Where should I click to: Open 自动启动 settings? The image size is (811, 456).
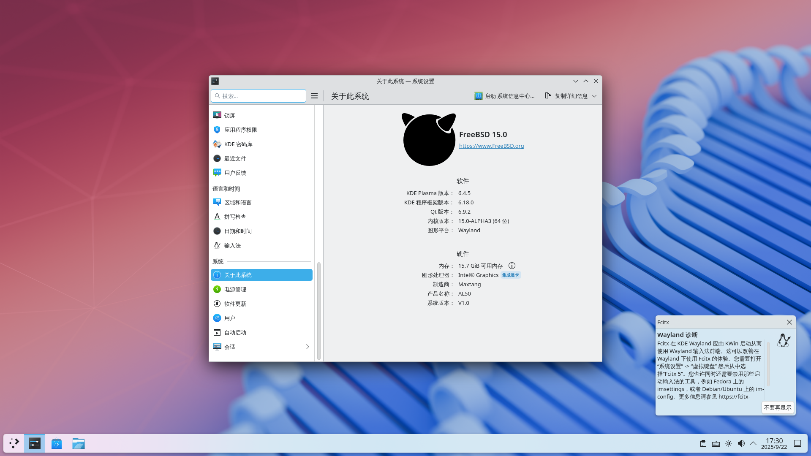261,332
